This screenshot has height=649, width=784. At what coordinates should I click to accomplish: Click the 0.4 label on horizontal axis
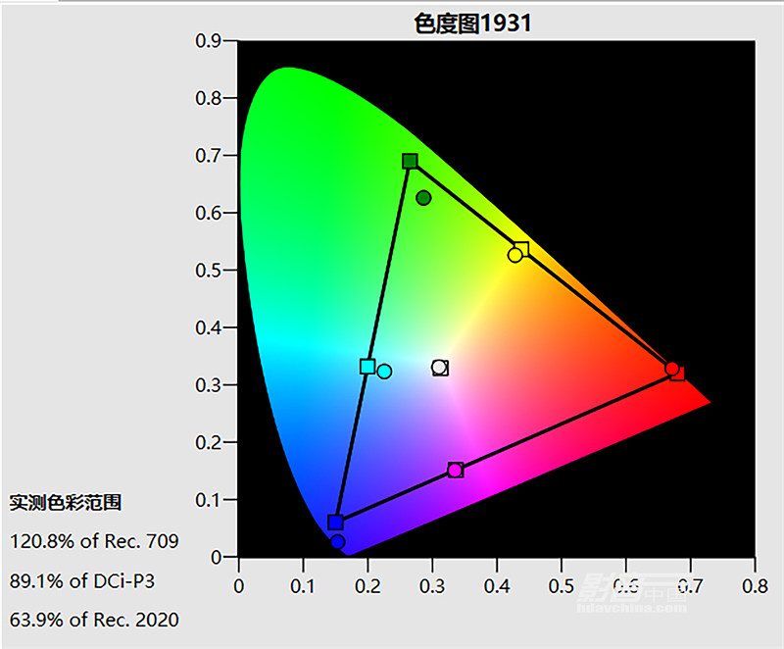pyautogui.click(x=497, y=586)
